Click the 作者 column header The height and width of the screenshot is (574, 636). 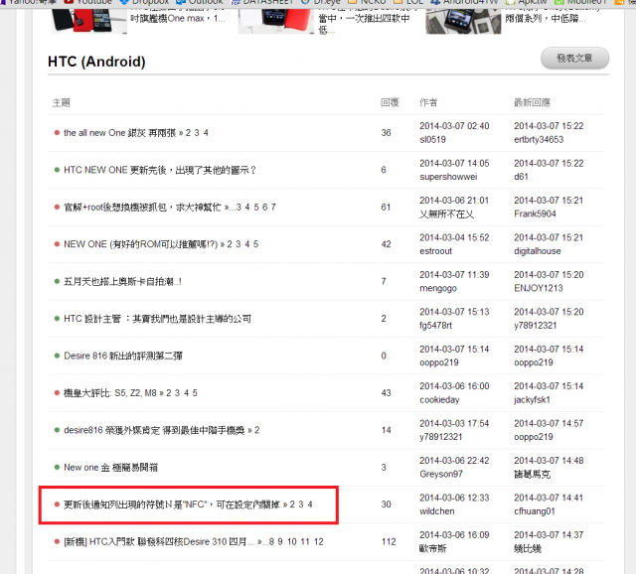[428, 102]
